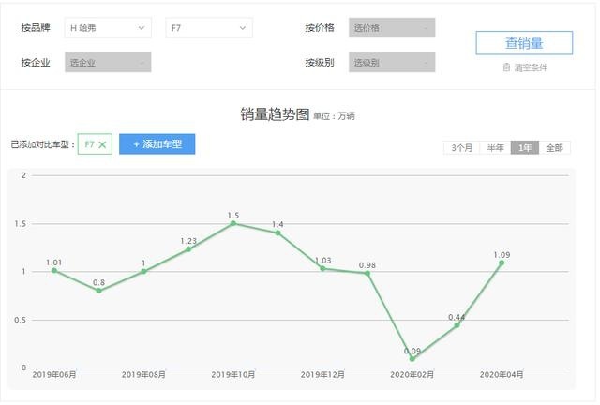Click the 查销量 query sales button

tap(524, 43)
